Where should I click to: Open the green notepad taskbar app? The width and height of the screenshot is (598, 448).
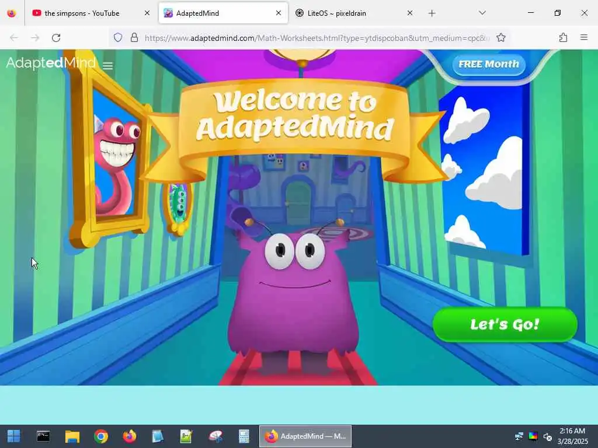(x=186, y=436)
